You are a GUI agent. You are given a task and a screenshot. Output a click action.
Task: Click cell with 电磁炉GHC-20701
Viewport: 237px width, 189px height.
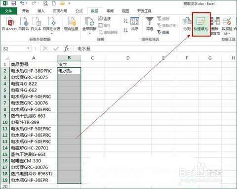34,148
